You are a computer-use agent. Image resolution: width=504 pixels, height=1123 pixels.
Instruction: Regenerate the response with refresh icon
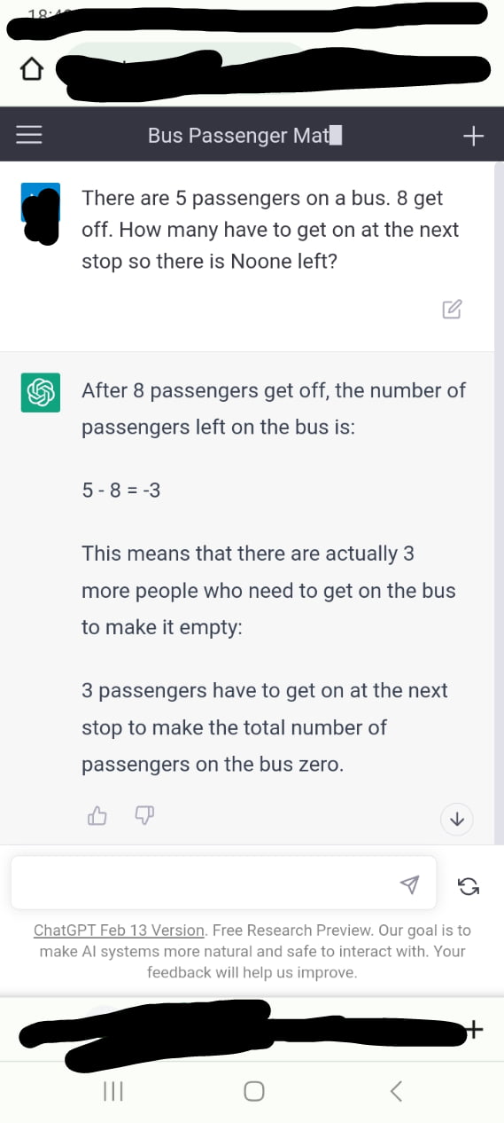pyautogui.click(x=469, y=884)
